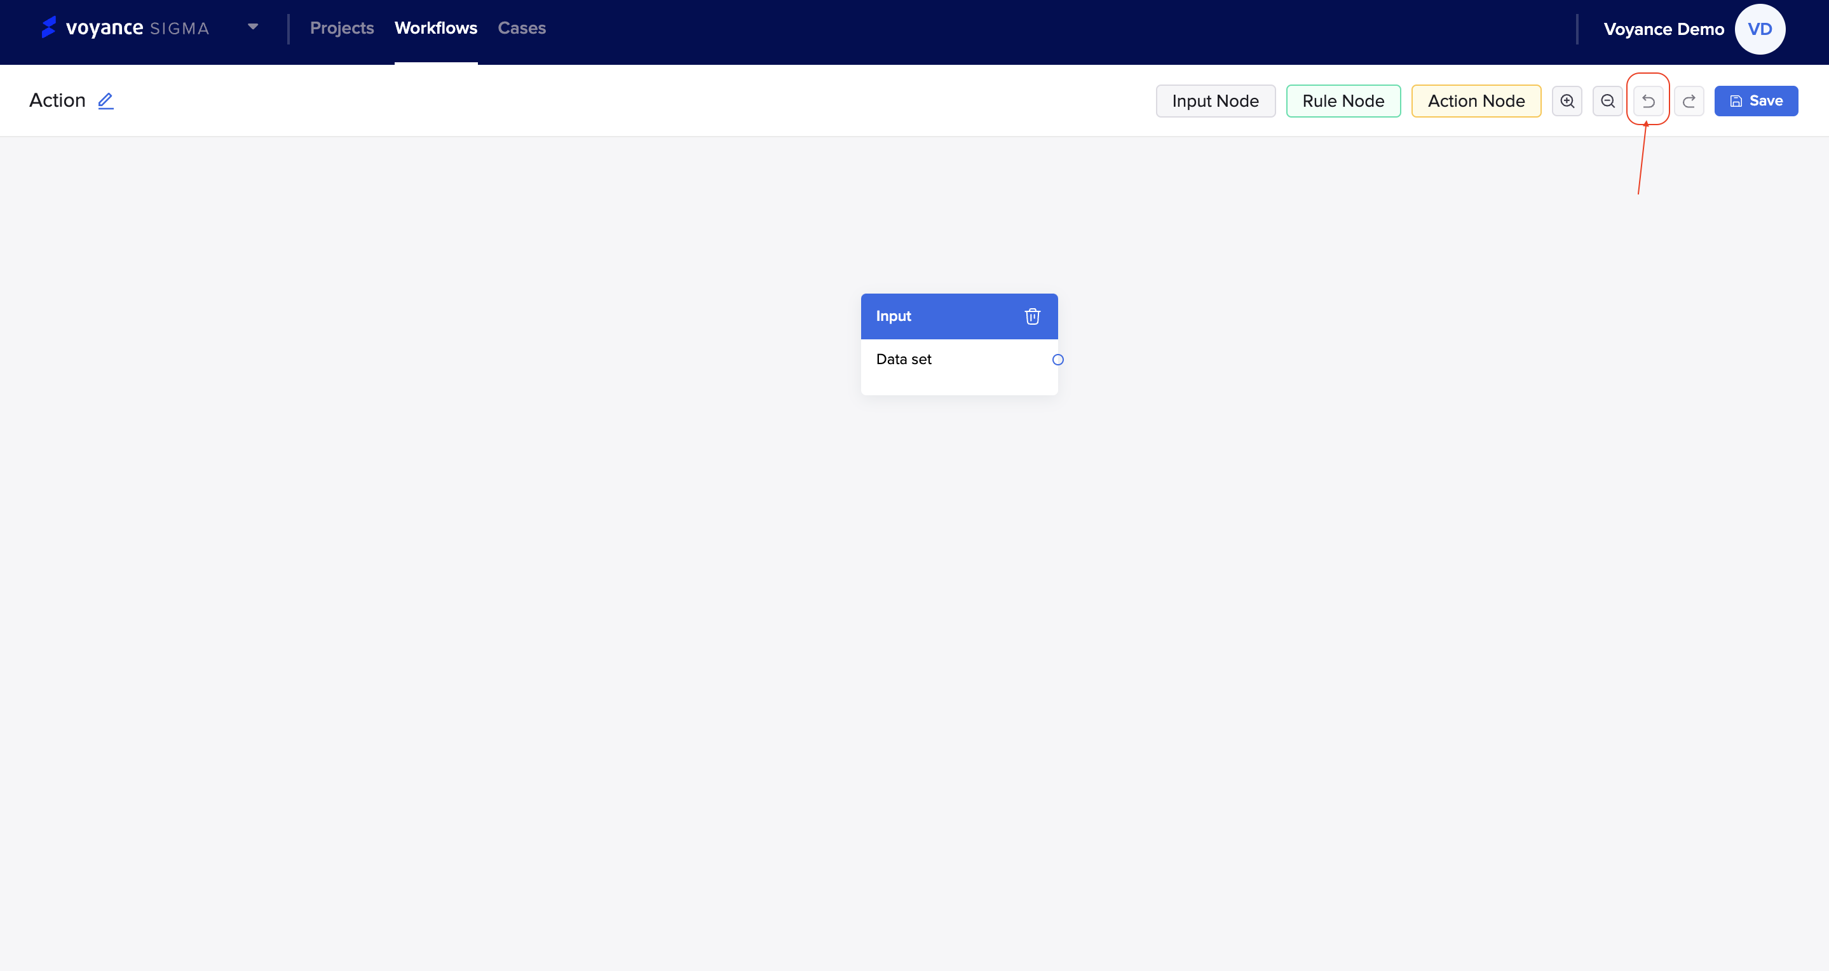
Task: Add an Input Node
Action: [1216, 101]
